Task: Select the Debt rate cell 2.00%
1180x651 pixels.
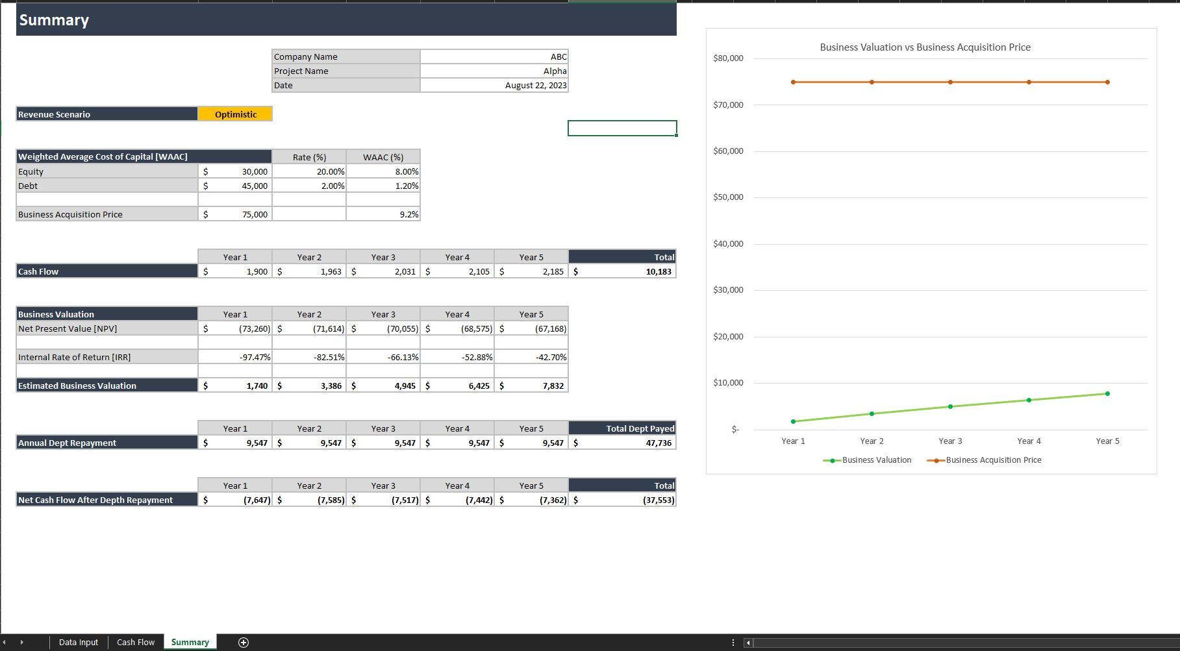Action: (309, 186)
